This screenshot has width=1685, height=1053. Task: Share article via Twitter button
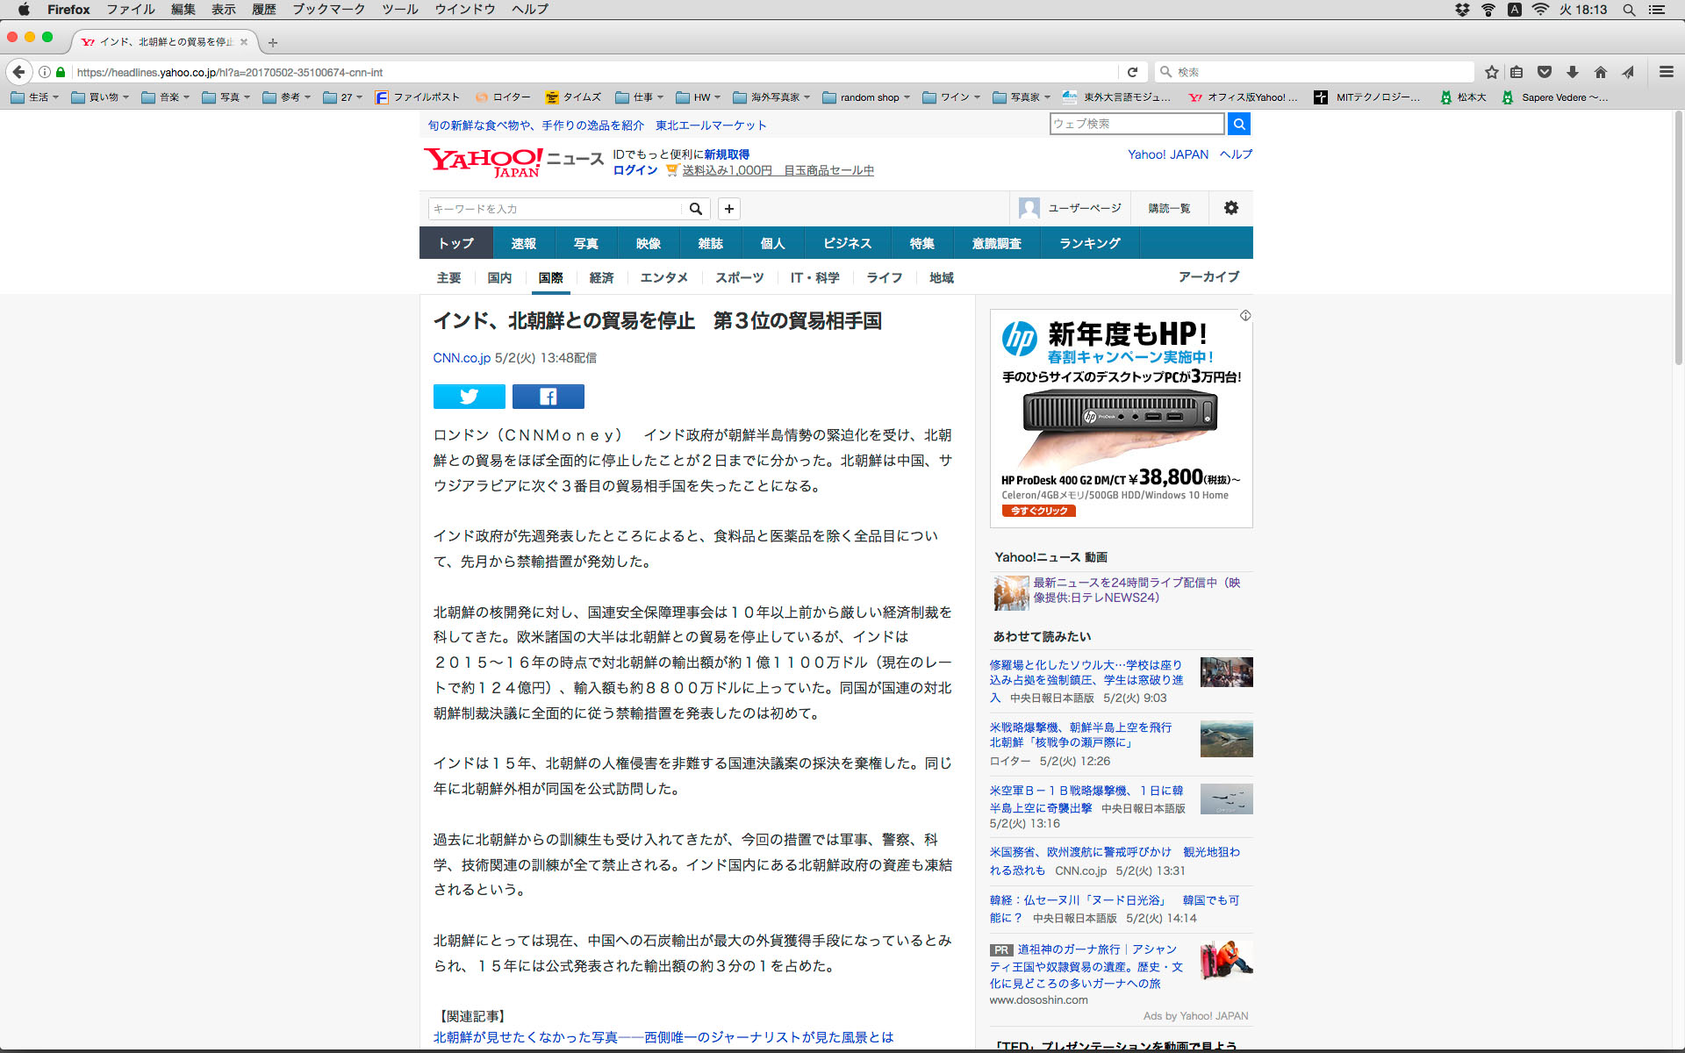(x=469, y=397)
